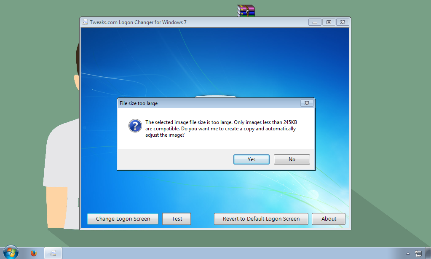
Task: Open the Windows Start orb
Action: (x=11, y=252)
